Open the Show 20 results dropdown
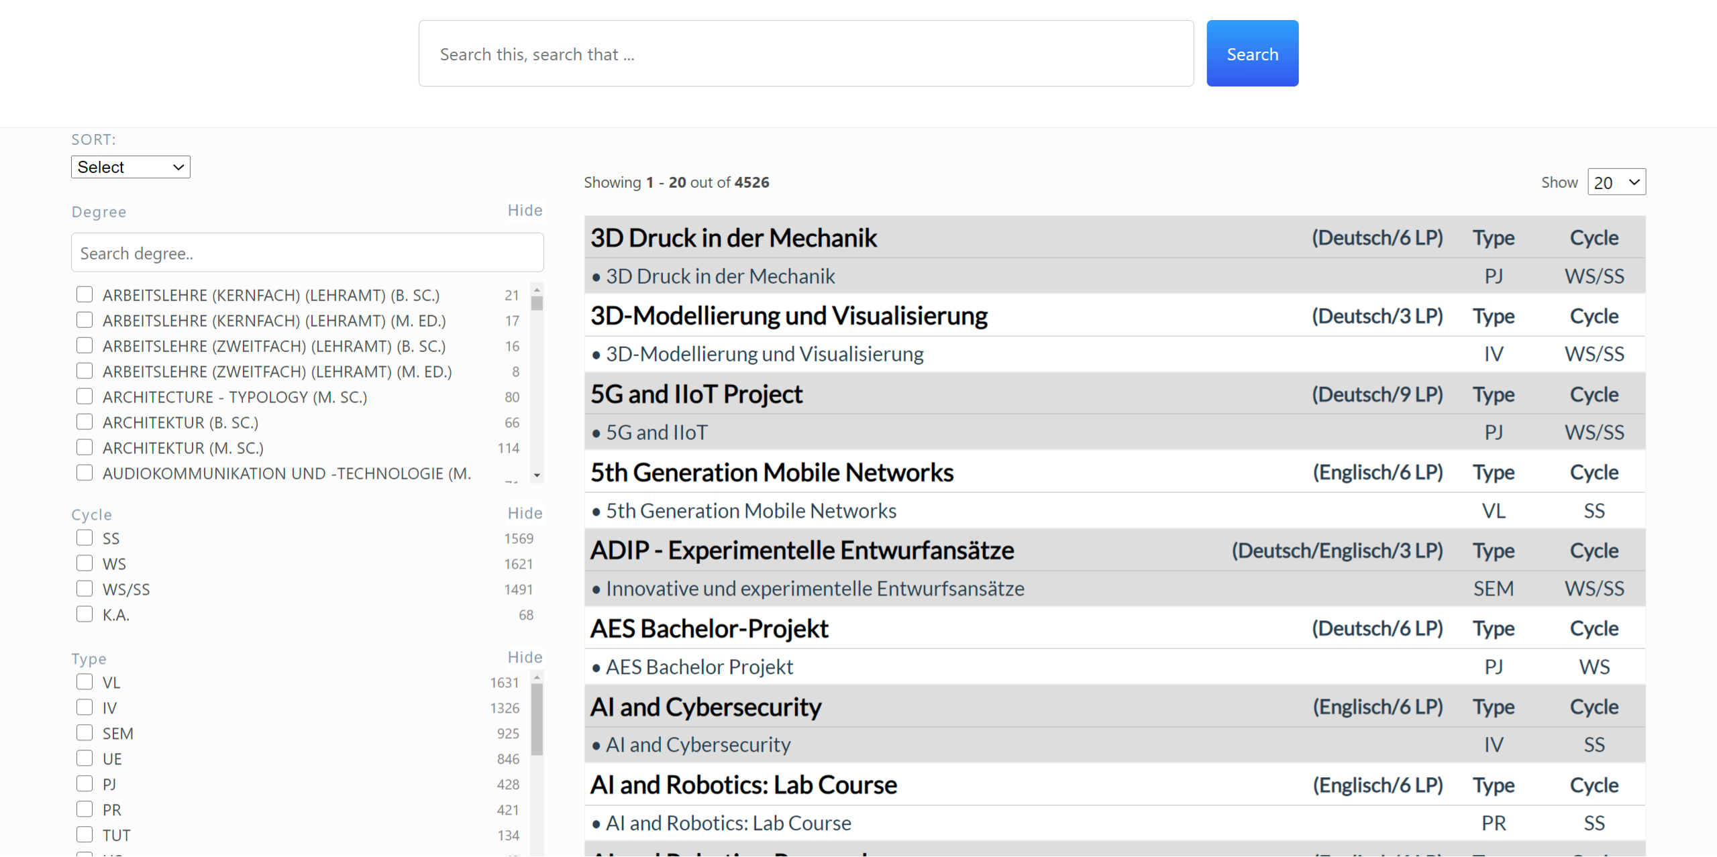The image size is (1717, 857). click(x=1616, y=182)
